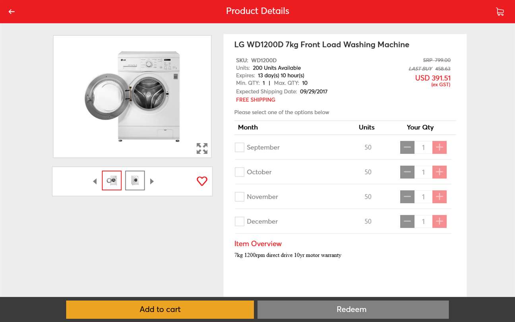Check the October option

pos(239,172)
